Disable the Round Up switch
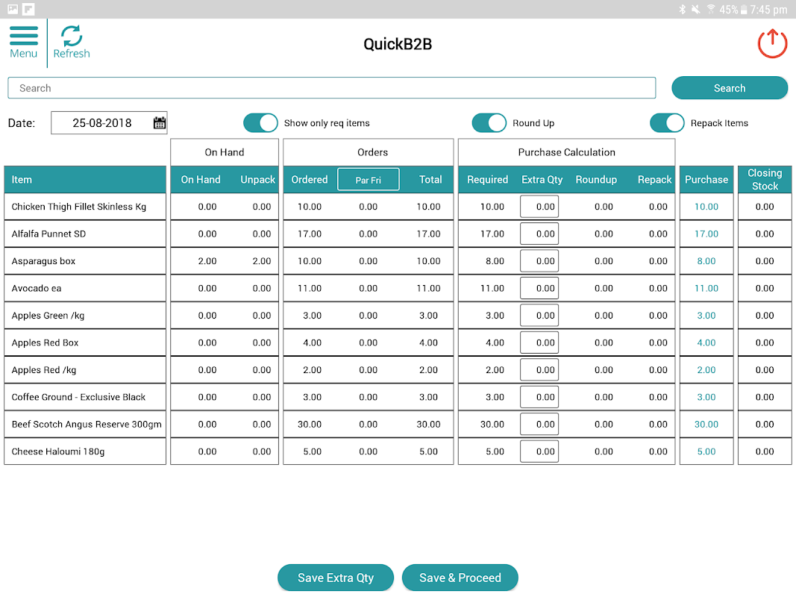This screenshot has width=796, height=597. tap(489, 123)
